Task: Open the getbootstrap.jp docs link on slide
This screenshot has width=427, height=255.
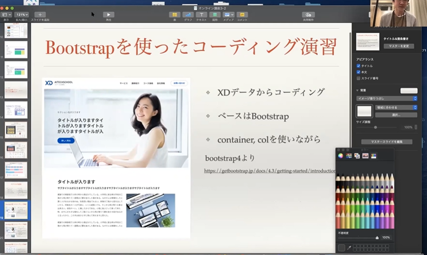Action: click(x=270, y=171)
